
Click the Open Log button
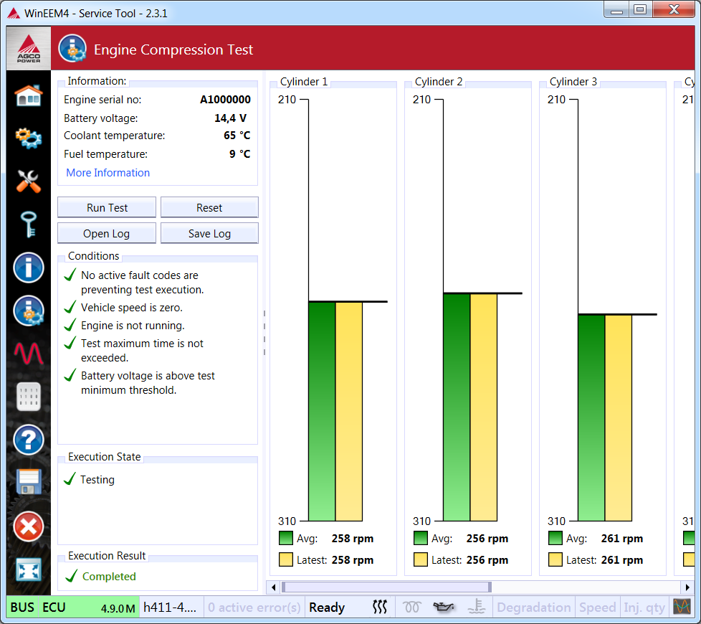(x=107, y=234)
